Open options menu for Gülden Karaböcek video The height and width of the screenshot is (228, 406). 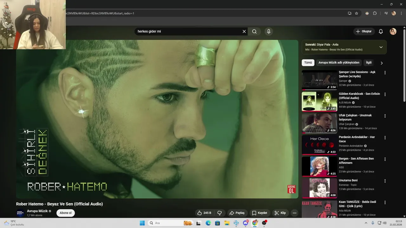(385, 94)
